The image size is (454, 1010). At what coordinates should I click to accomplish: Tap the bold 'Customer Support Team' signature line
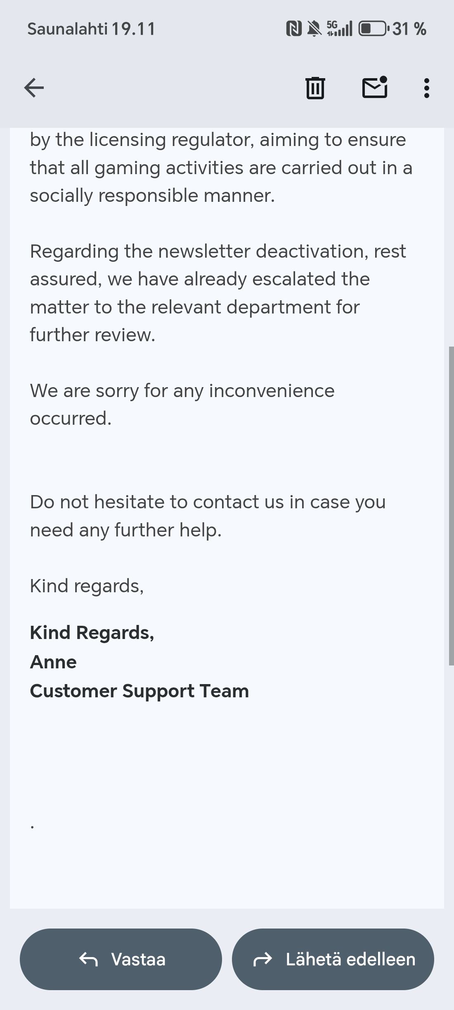(140, 691)
